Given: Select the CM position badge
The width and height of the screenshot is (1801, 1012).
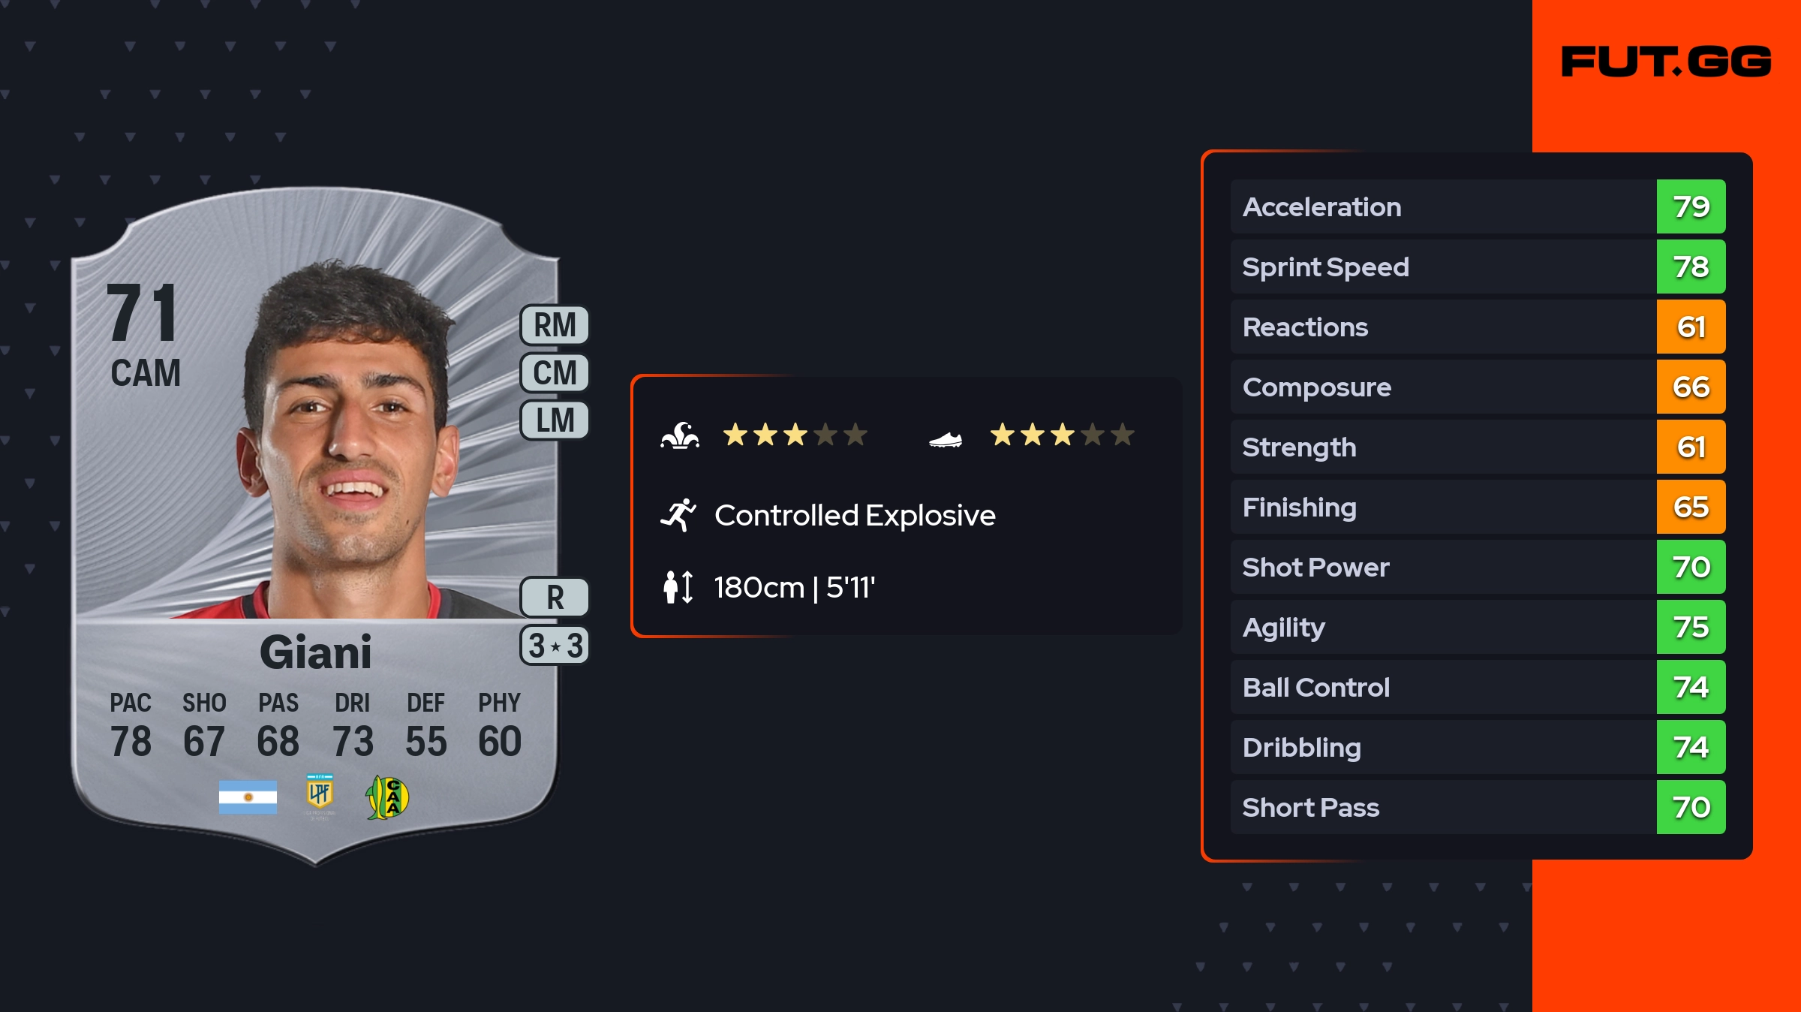Looking at the screenshot, I should tap(555, 372).
